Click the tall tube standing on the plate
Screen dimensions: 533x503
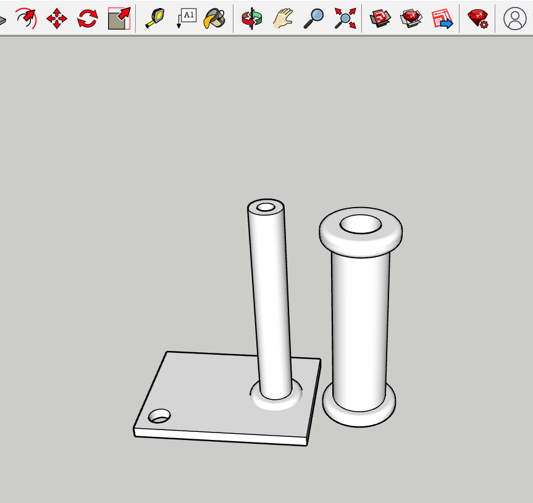271,299
